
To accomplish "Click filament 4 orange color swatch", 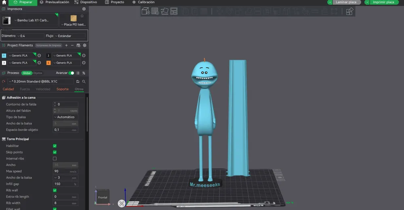I will 48,63.
